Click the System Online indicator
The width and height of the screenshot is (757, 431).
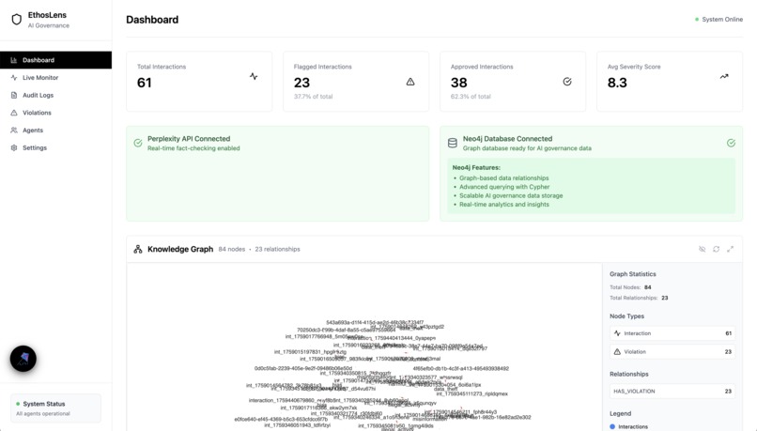click(x=718, y=20)
